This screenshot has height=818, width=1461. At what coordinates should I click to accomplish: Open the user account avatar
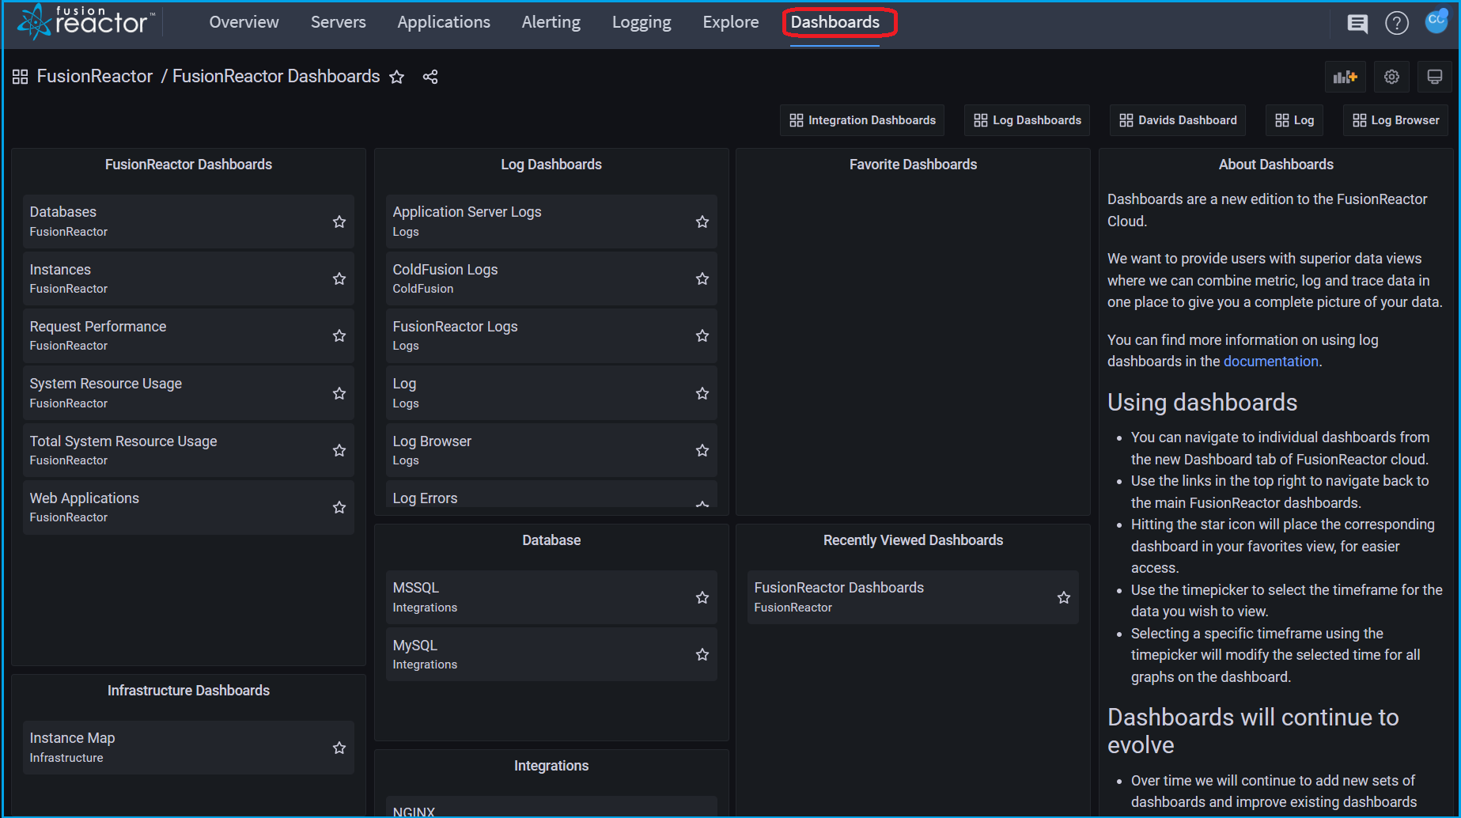point(1436,21)
